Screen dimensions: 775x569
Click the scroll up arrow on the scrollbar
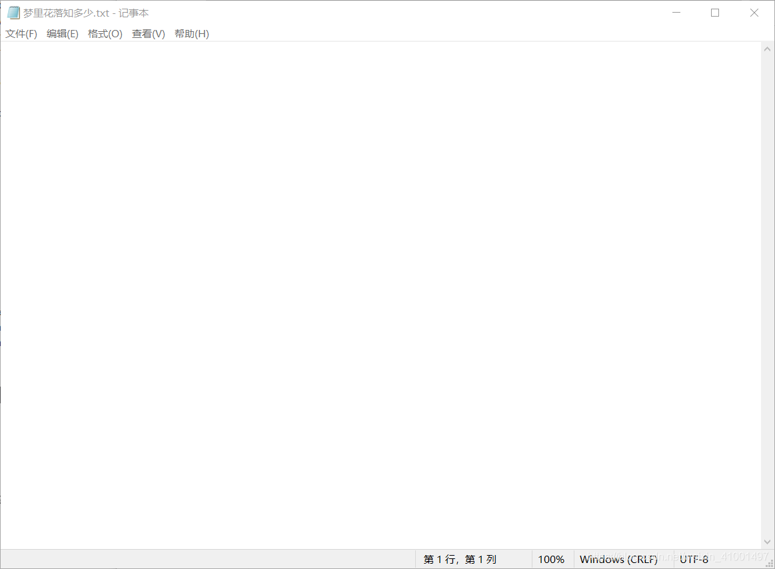767,47
